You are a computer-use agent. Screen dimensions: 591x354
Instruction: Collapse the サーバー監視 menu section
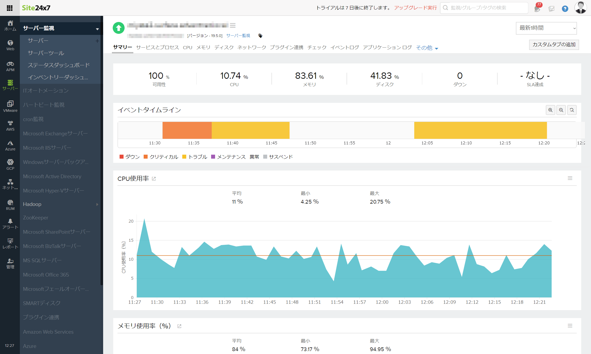[97, 29]
